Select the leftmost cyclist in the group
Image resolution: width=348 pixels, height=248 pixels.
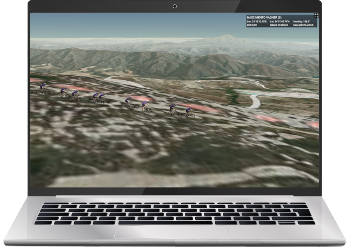pos(43,89)
